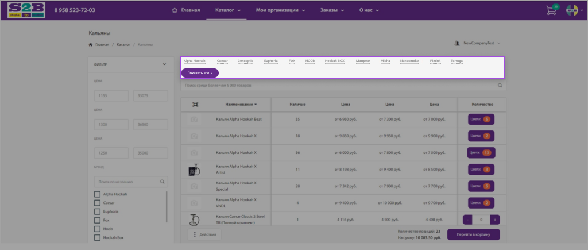Click minimum price field 1155
Image resolution: width=588 pixels, height=250 pixels.
(x=111, y=96)
